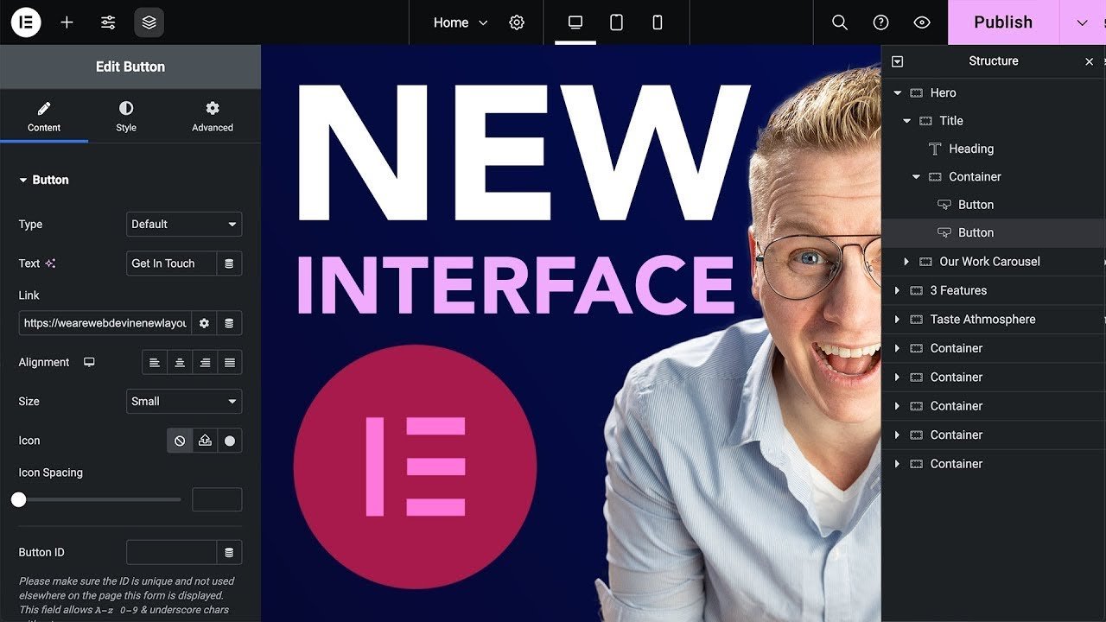Open site settings sliders icon
The width and height of the screenshot is (1106, 622).
(108, 22)
